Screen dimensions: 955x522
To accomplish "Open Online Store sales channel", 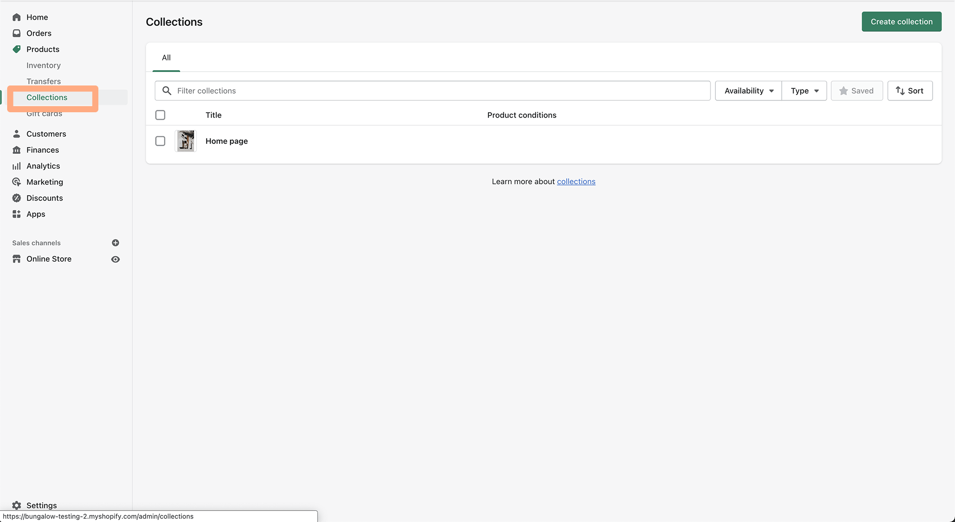I will click(49, 259).
